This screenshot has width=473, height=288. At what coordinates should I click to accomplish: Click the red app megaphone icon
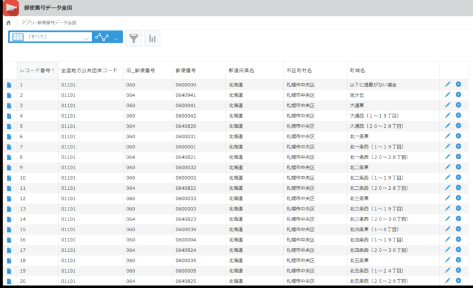pyautogui.click(x=12, y=8)
